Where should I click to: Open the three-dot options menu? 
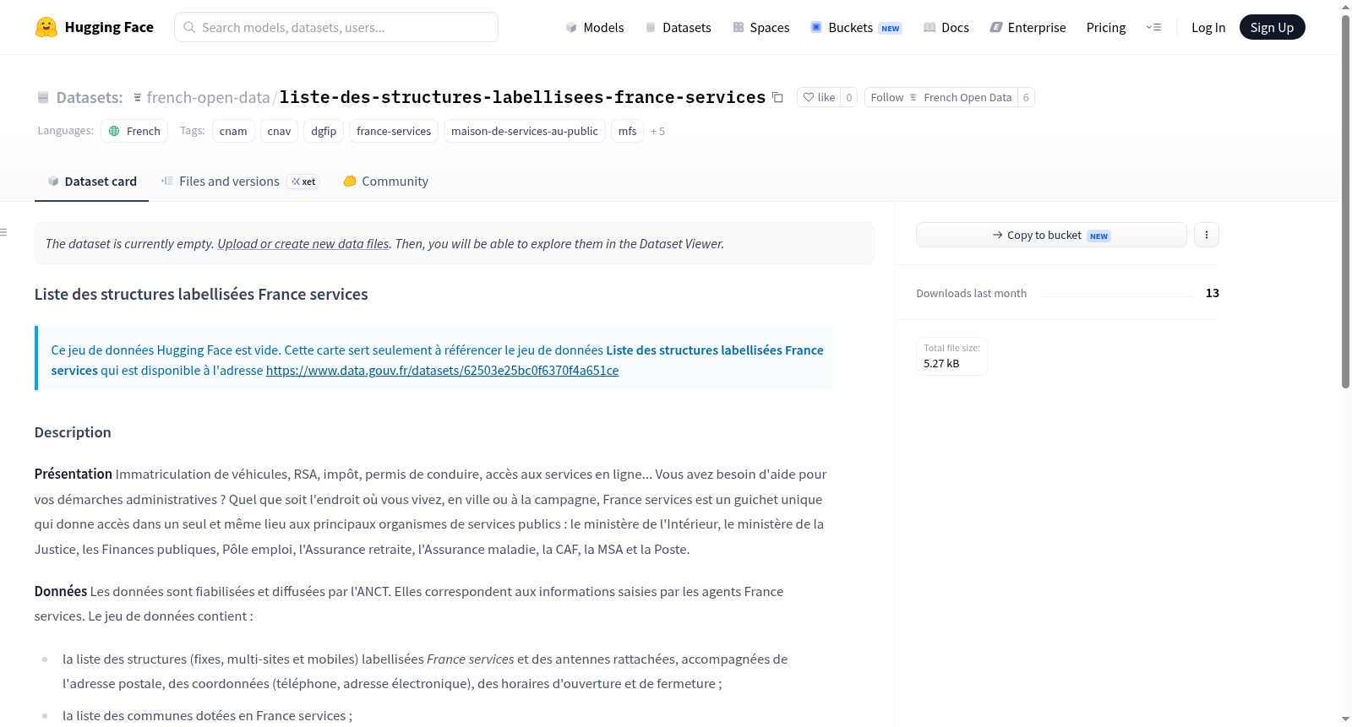(x=1207, y=235)
